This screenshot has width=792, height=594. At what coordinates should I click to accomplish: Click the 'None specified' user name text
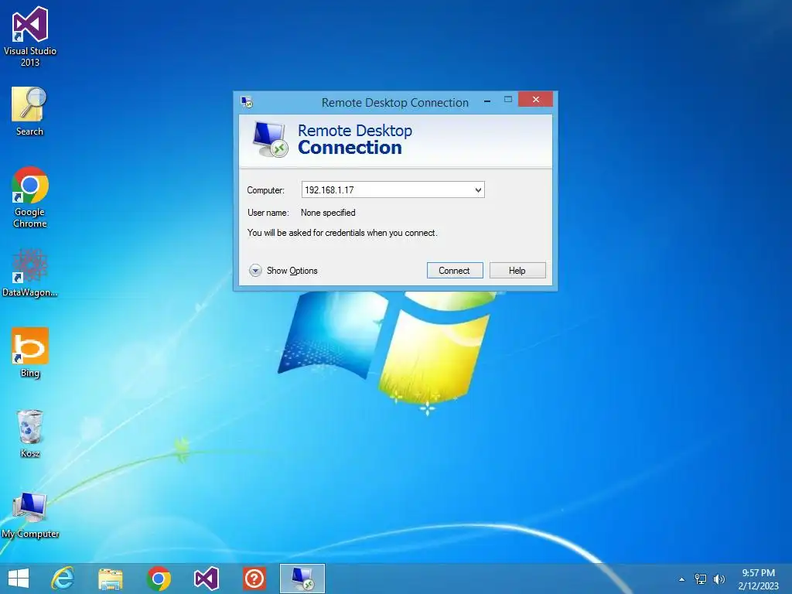tap(328, 213)
